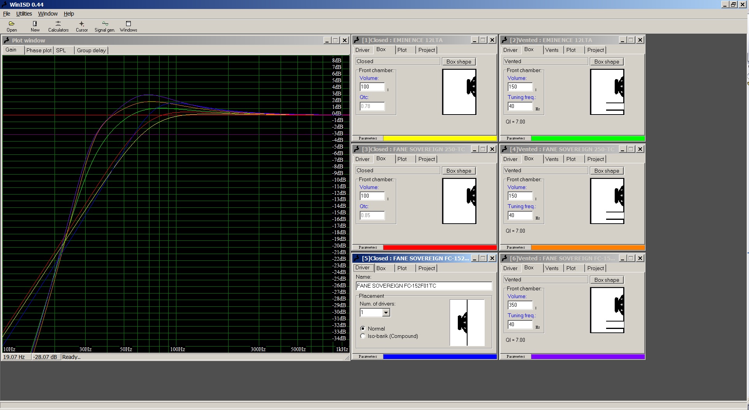The width and height of the screenshot is (749, 410).
Task: Click vented box diagram in [4]Vented FANE 250-TC
Action: tap(607, 201)
